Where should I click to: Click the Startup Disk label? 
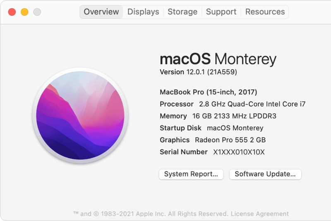coord(180,128)
